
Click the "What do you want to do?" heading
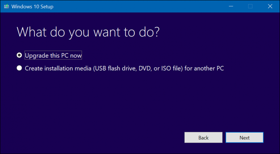tap(88, 32)
